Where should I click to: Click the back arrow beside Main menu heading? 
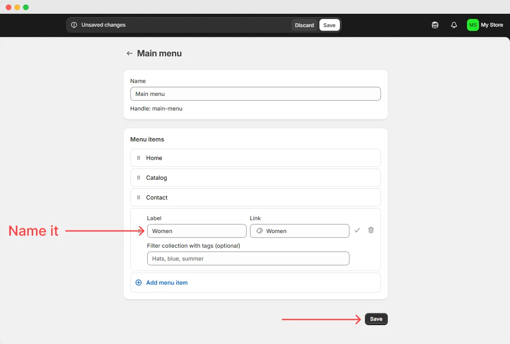pyautogui.click(x=130, y=53)
